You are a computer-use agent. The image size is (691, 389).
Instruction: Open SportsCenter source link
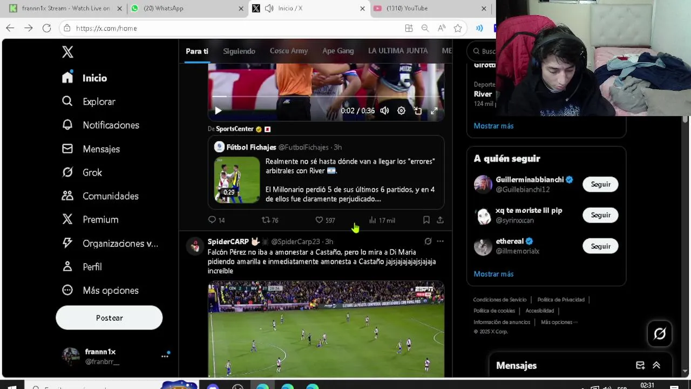tap(235, 129)
